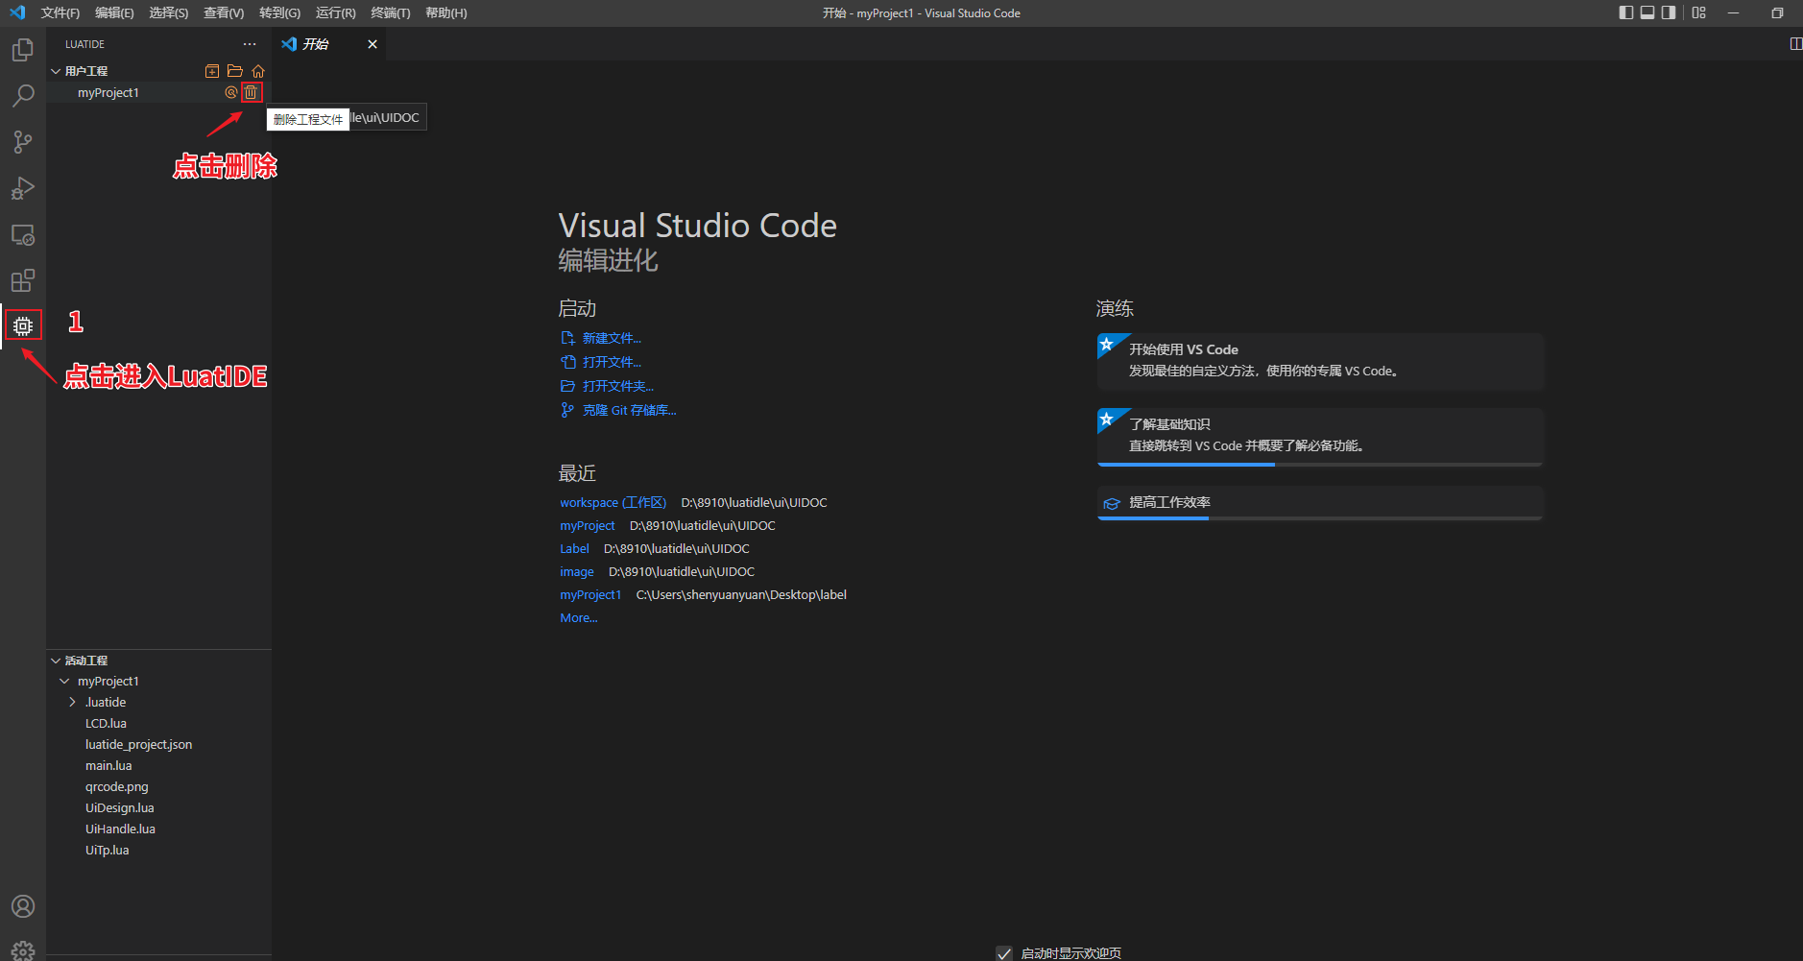
Task: Toggle primary side bar layout button
Action: 1625,12
